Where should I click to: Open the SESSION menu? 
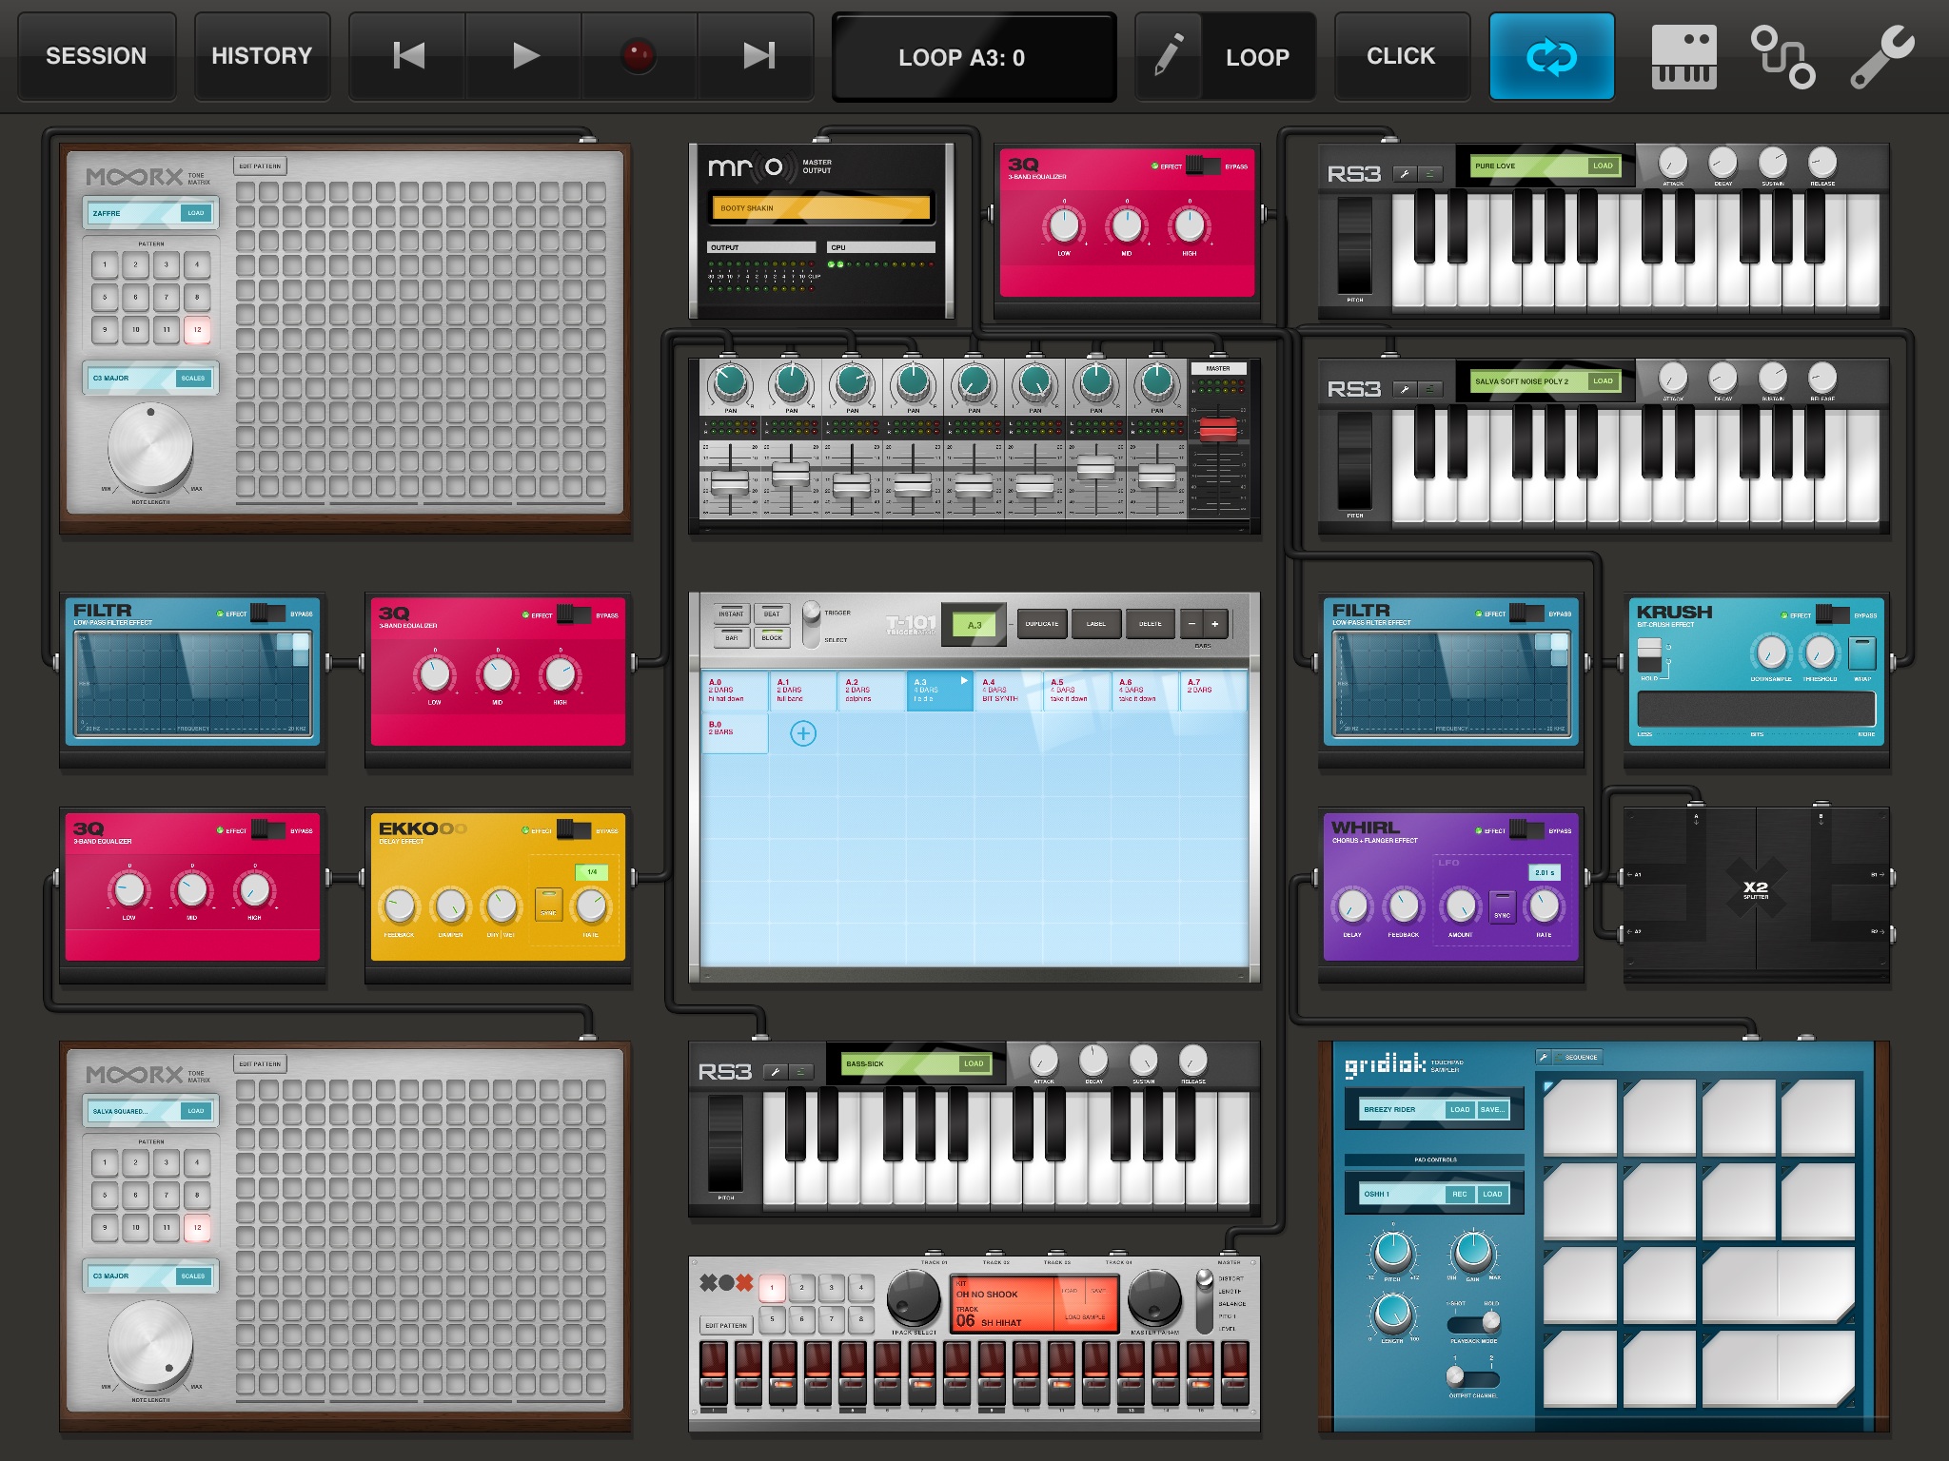96,56
